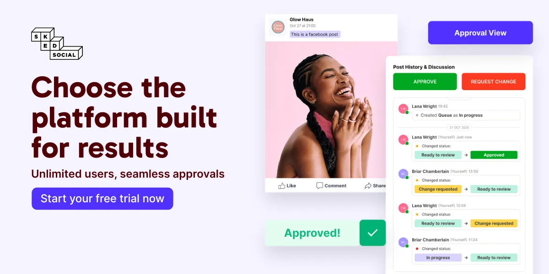Click the Approved! banner

click(x=312, y=233)
